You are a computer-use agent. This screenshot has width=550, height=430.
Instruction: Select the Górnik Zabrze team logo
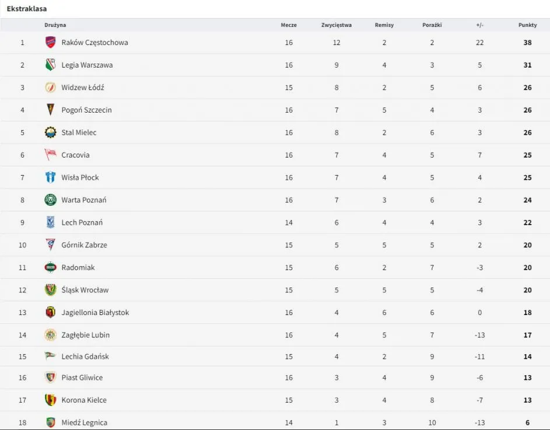pyautogui.click(x=51, y=245)
